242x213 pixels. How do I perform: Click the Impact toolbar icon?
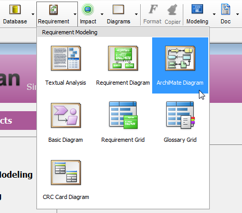88,9
